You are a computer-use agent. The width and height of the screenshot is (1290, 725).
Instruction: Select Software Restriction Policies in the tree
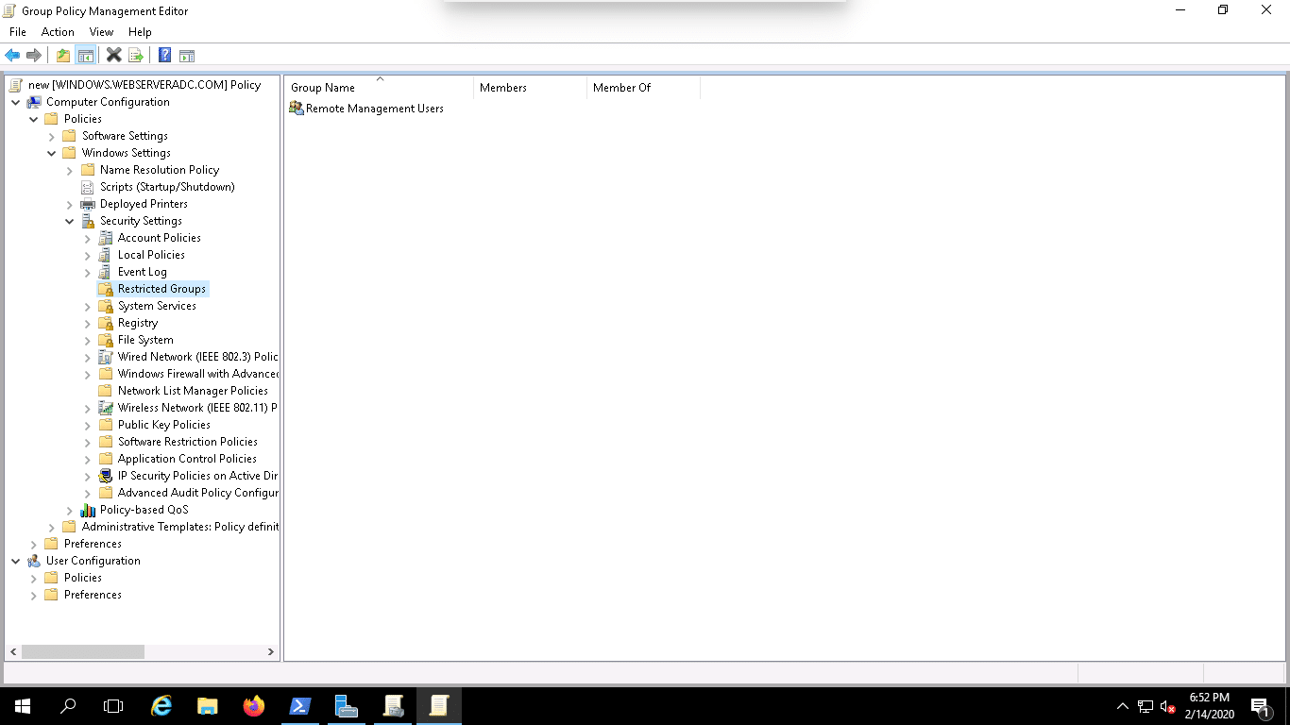(187, 442)
